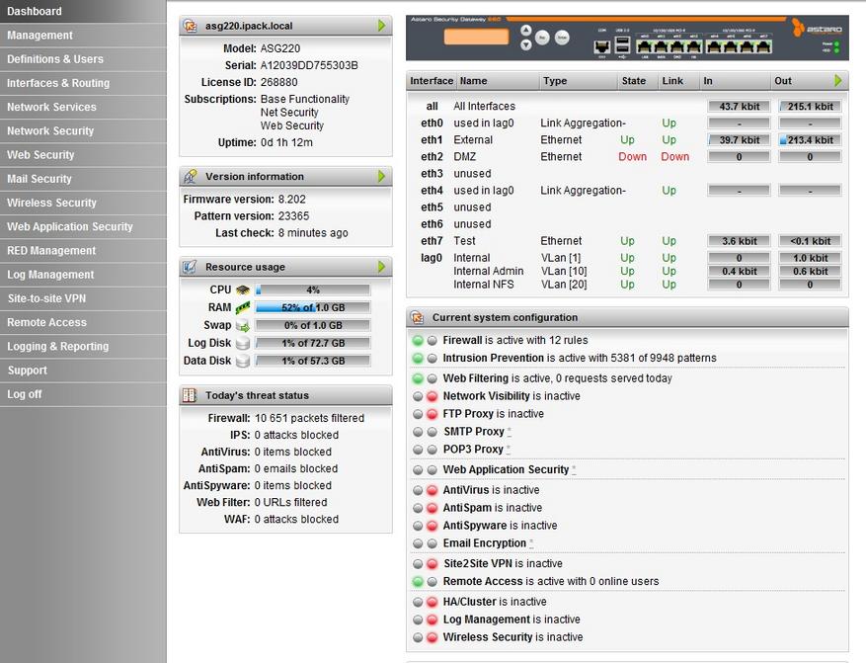The image size is (866, 663).
Task: Open the Mail Security menu
Action: (x=83, y=179)
